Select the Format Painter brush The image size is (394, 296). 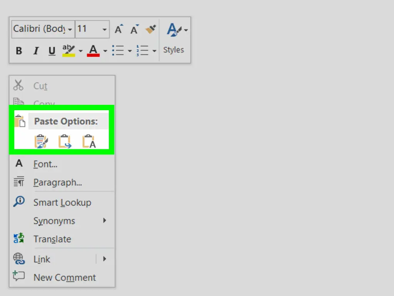click(x=150, y=29)
